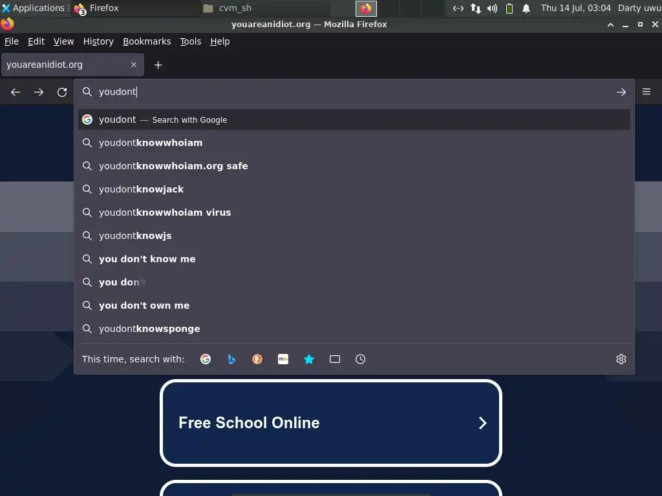The height and width of the screenshot is (496, 662).
Task: Search this time with eBay icon
Action: [283, 359]
